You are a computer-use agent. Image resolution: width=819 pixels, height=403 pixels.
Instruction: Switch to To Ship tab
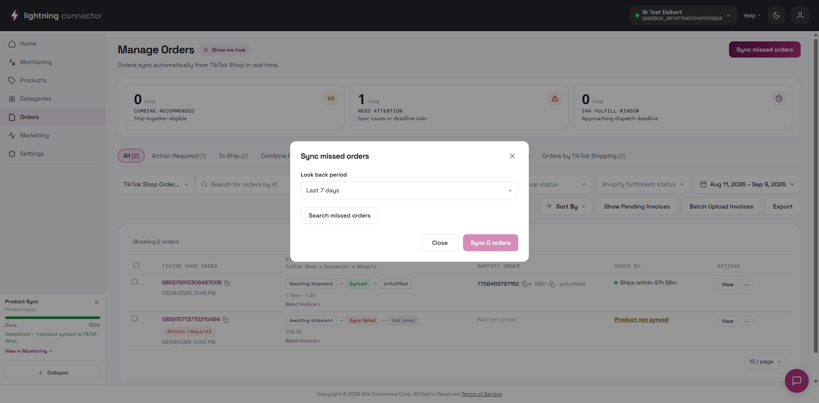click(x=233, y=156)
